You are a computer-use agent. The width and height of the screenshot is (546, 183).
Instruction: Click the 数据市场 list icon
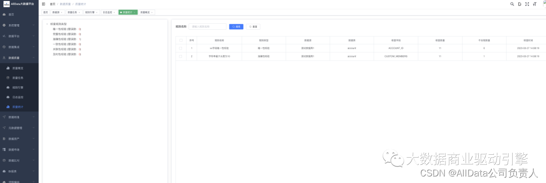tap(4, 149)
